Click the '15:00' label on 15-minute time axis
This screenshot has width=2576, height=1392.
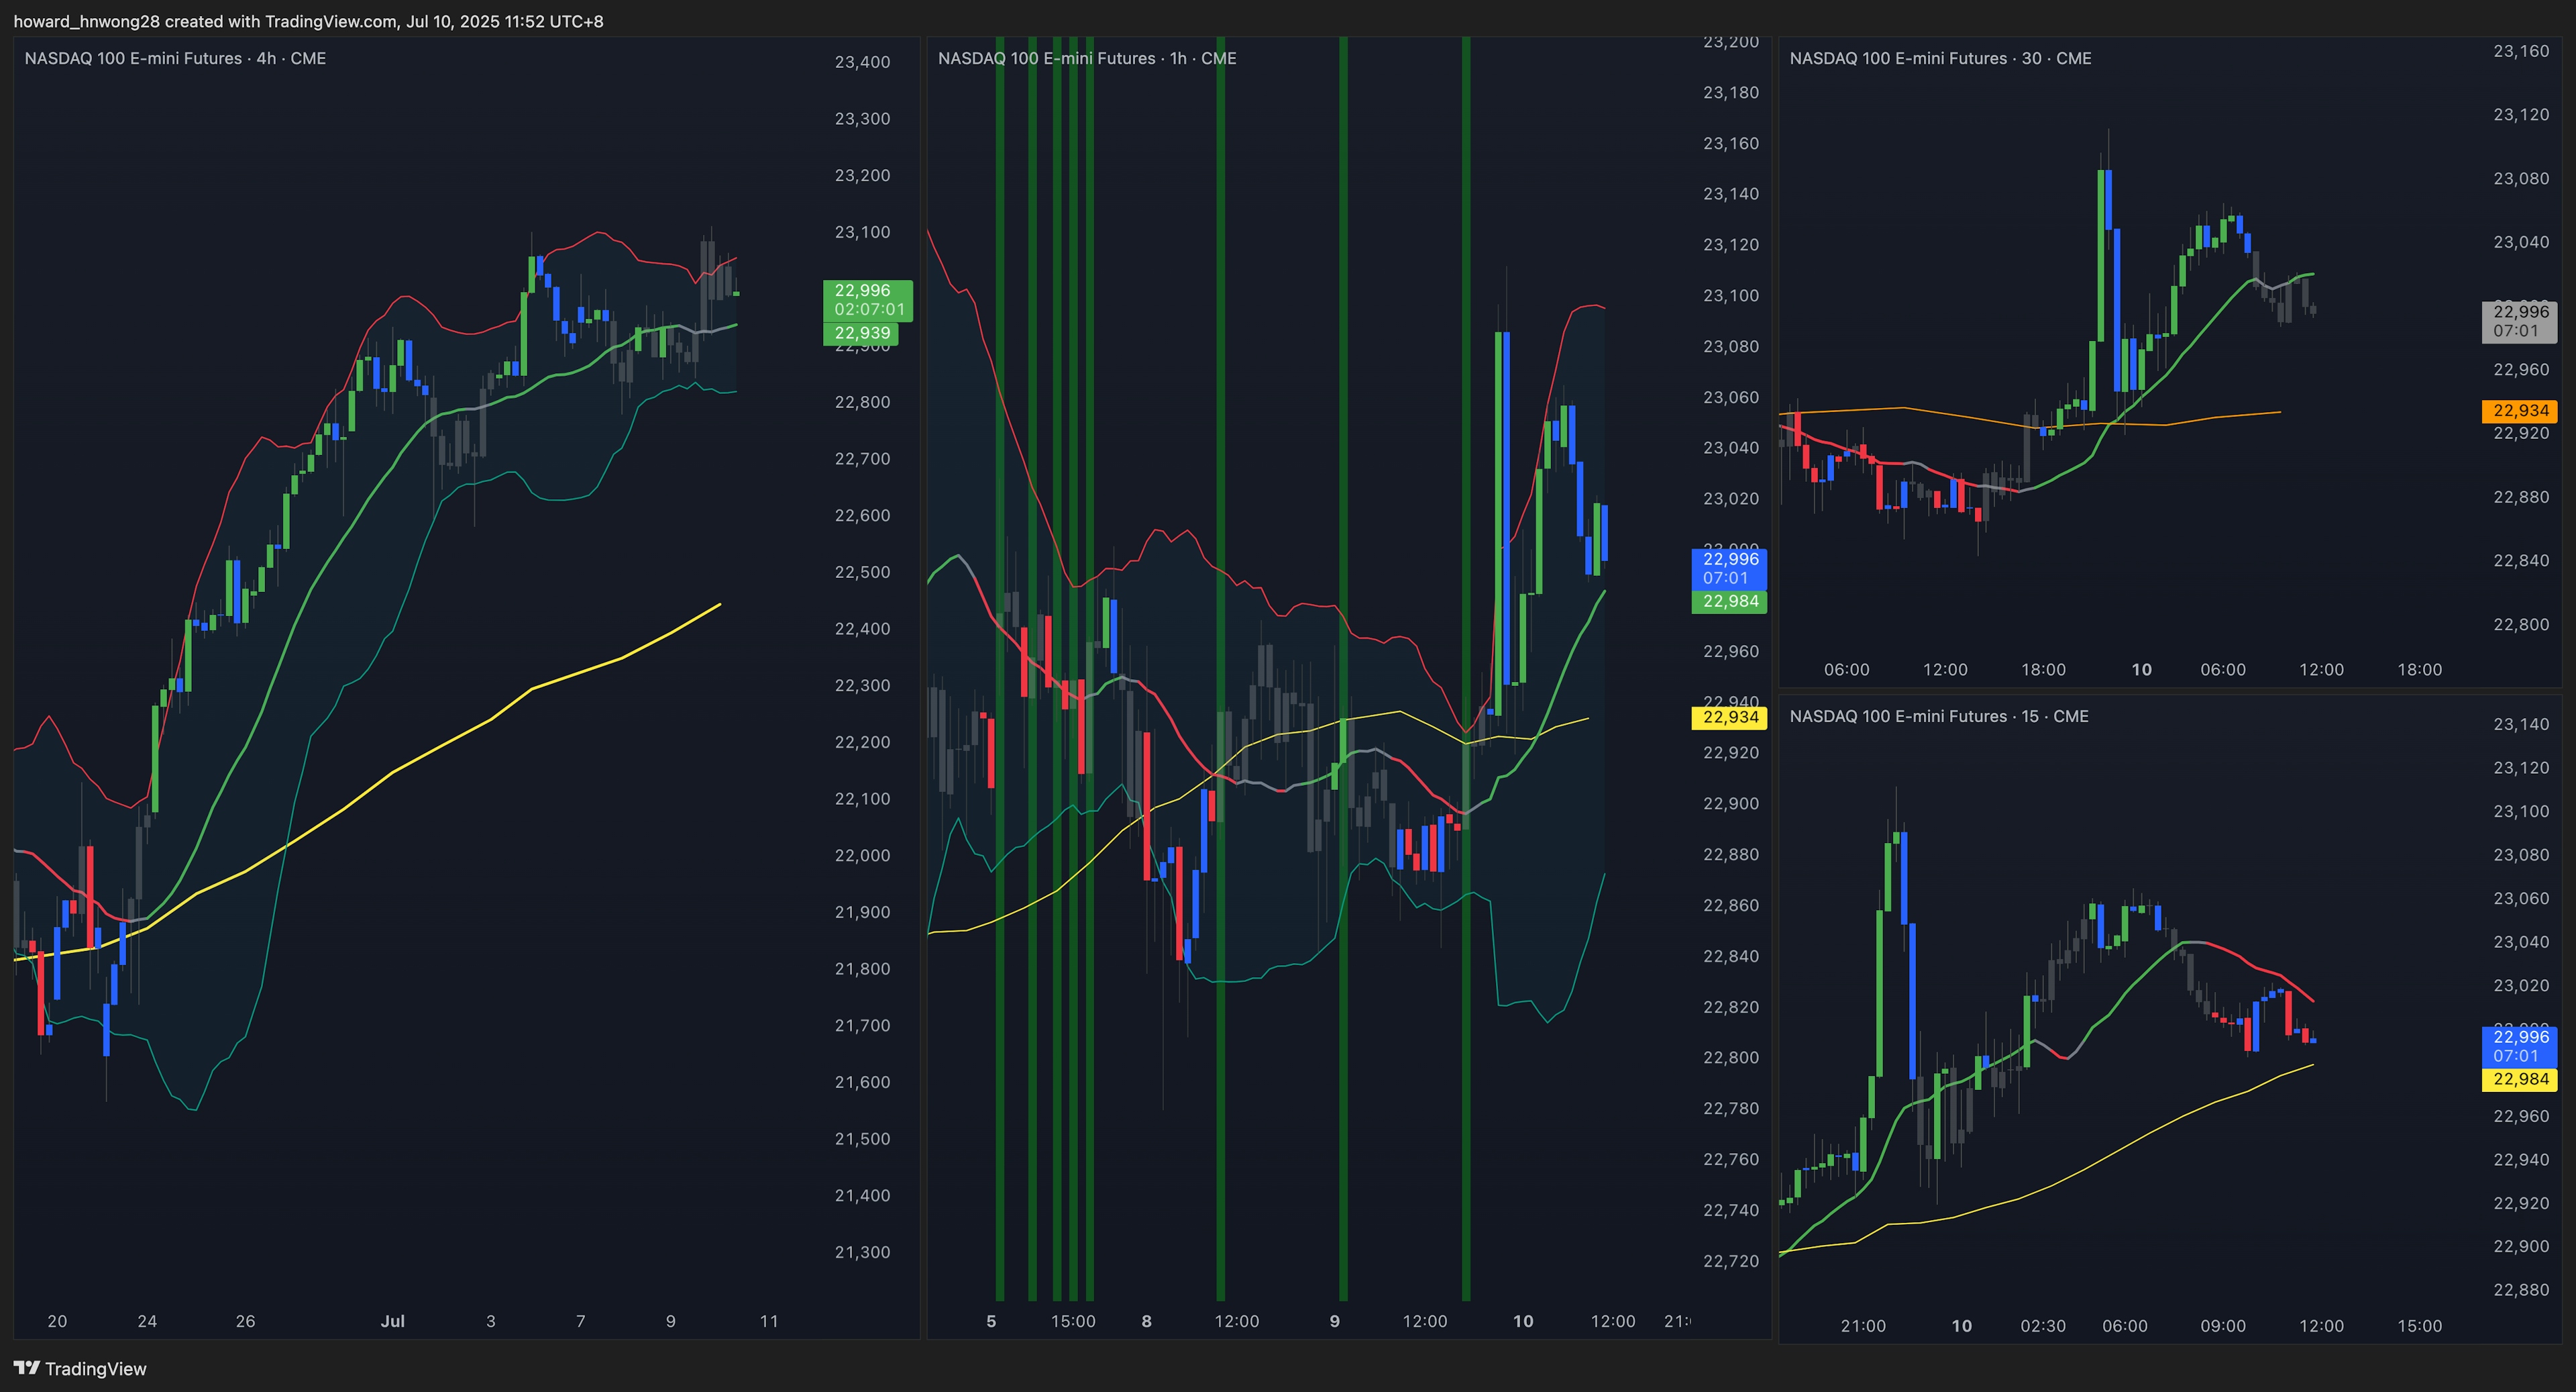pyautogui.click(x=2419, y=1326)
